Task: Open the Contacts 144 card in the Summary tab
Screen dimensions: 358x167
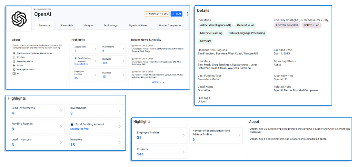Action: (x=113, y=61)
